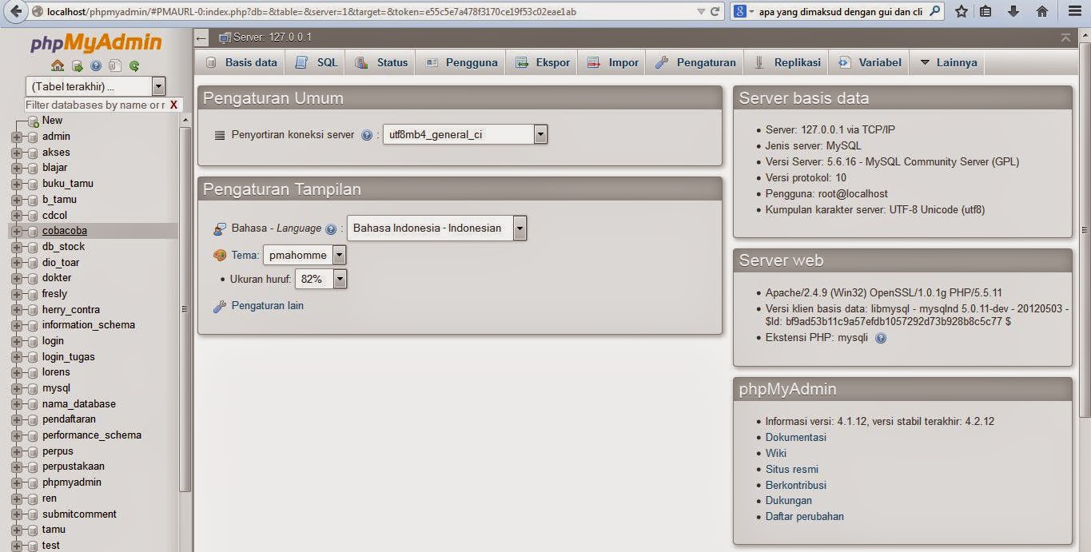
Task: Open the Lainnya dropdown menu
Action: pyautogui.click(x=949, y=62)
